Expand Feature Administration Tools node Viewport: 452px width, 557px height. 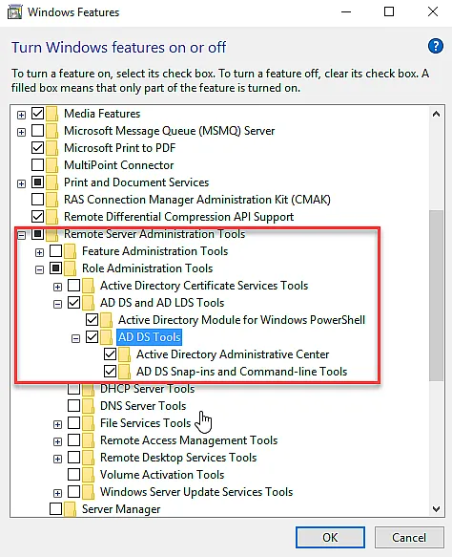(x=39, y=252)
